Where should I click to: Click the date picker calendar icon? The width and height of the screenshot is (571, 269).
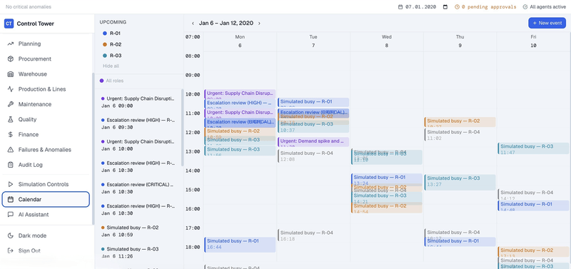click(x=445, y=7)
